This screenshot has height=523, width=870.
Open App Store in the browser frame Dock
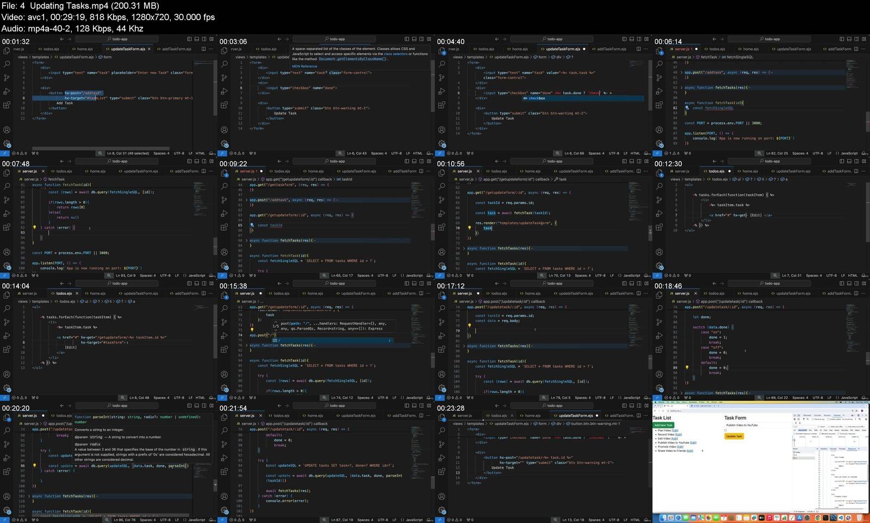[799, 518]
